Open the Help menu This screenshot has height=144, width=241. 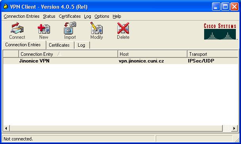(x=117, y=16)
